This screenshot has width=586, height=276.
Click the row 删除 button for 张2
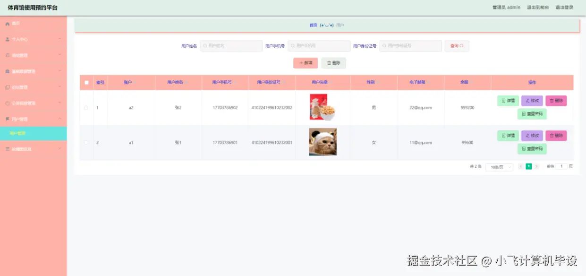click(556, 101)
